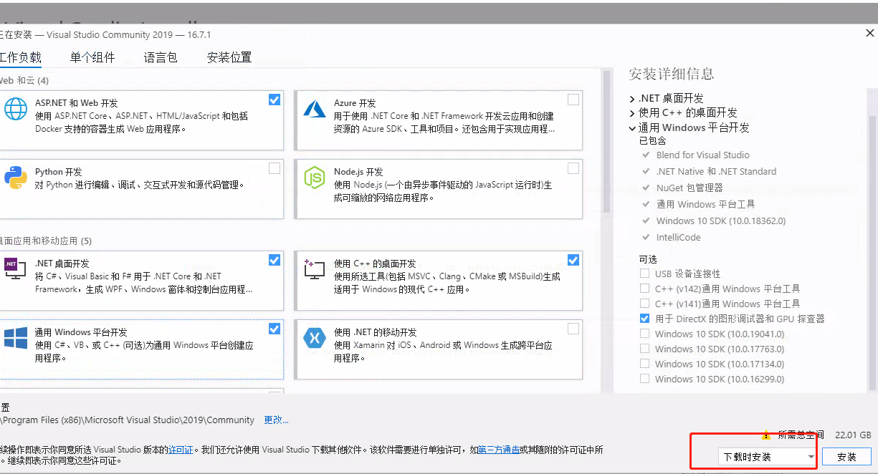Switch to the 单个组件 tab

pos(92,57)
